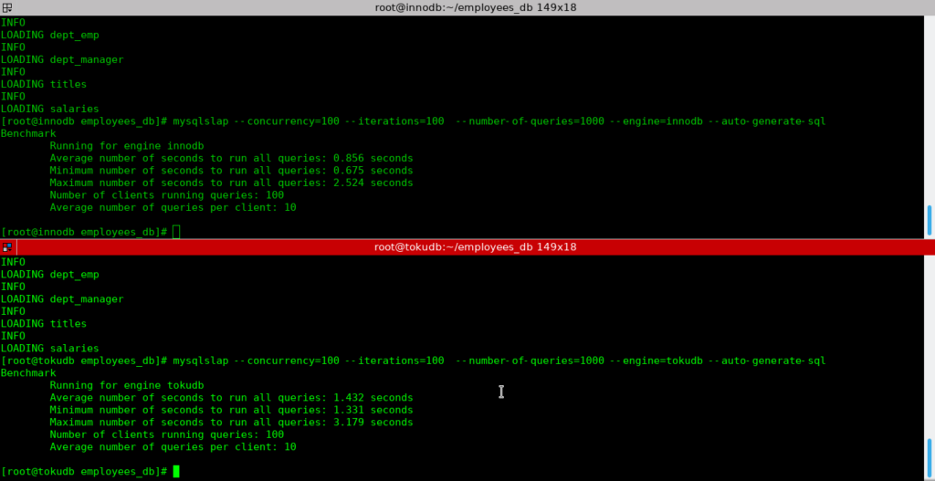Click 'LOADING titles' in innodb pane

(44, 85)
